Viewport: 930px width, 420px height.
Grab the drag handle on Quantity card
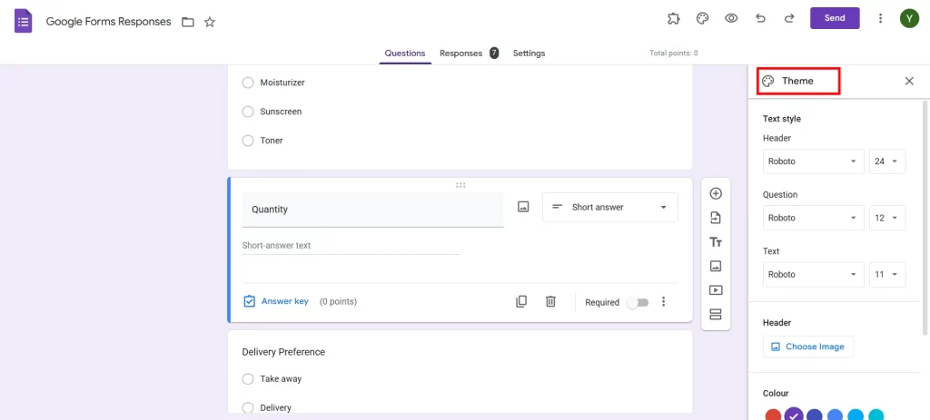(460, 185)
